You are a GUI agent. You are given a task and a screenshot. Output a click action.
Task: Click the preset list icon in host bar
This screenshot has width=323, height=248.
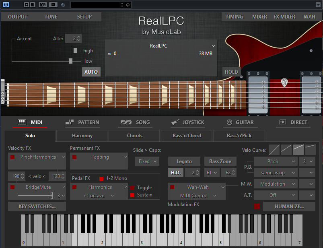click(53, 4)
